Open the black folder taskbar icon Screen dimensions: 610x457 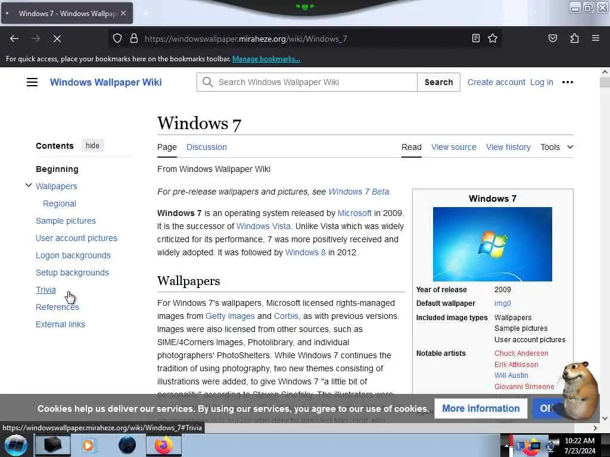pyautogui.click(x=52, y=445)
